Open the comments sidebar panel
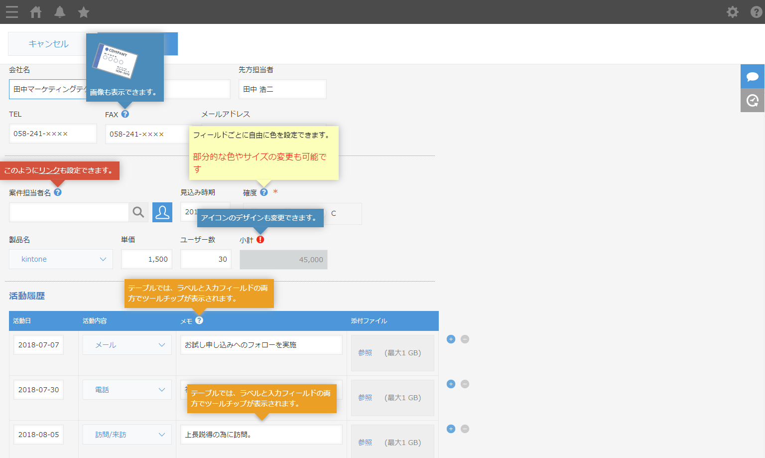765x458 pixels. tap(753, 76)
